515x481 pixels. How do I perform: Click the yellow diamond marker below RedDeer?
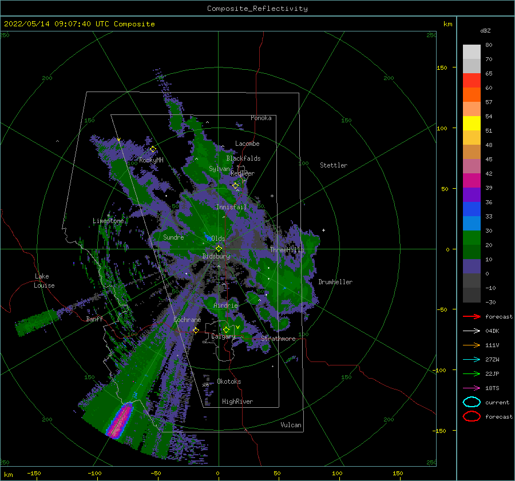[235, 186]
